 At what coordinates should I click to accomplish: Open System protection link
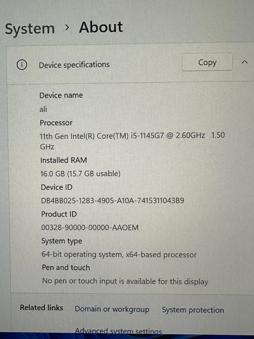tap(193, 310)
